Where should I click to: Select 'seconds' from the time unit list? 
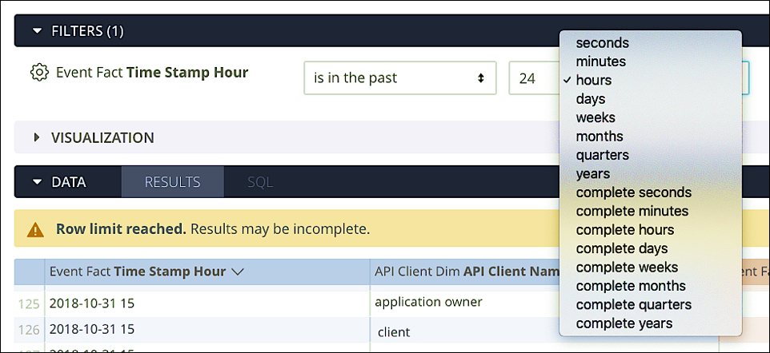602,43
